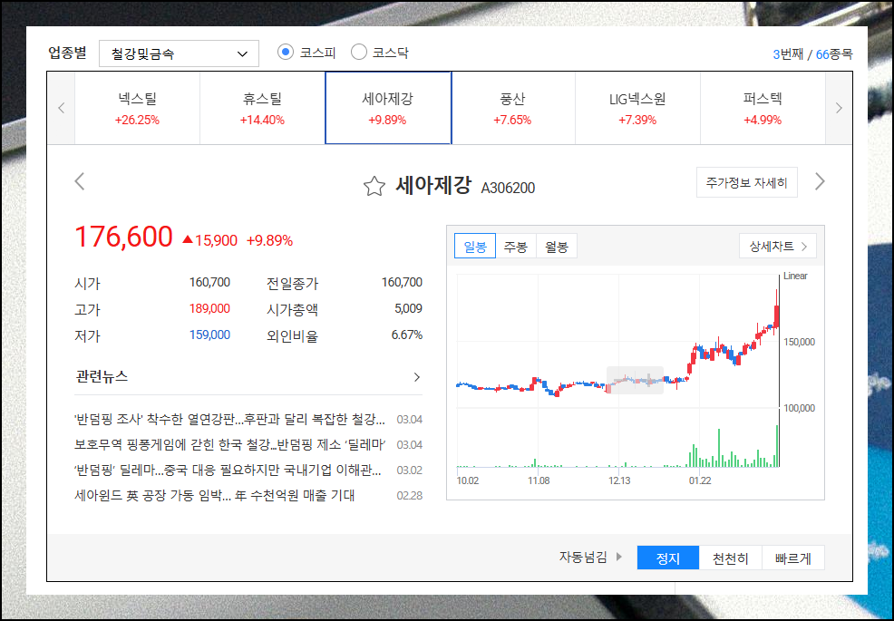Select the 넥스틸 stock card
The width and height of the screenshot is (894, 621).
tap(138, 108)
